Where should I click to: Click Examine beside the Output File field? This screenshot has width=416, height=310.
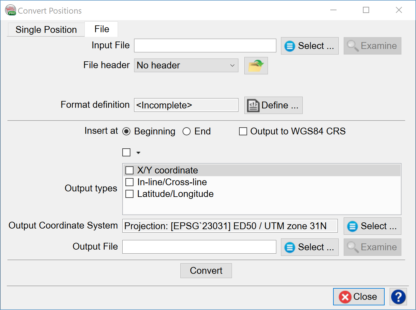point(372,247)
